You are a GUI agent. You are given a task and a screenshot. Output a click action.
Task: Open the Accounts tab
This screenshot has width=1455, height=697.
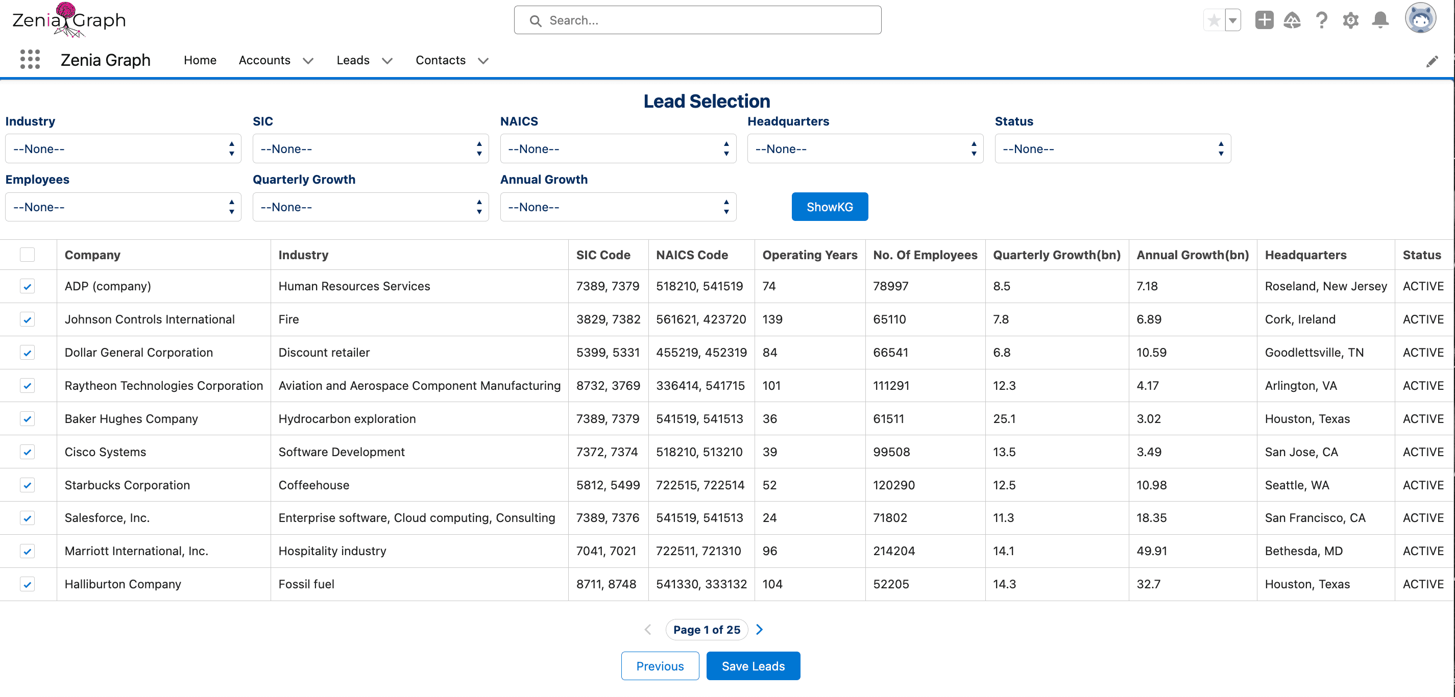coord(264,60)
